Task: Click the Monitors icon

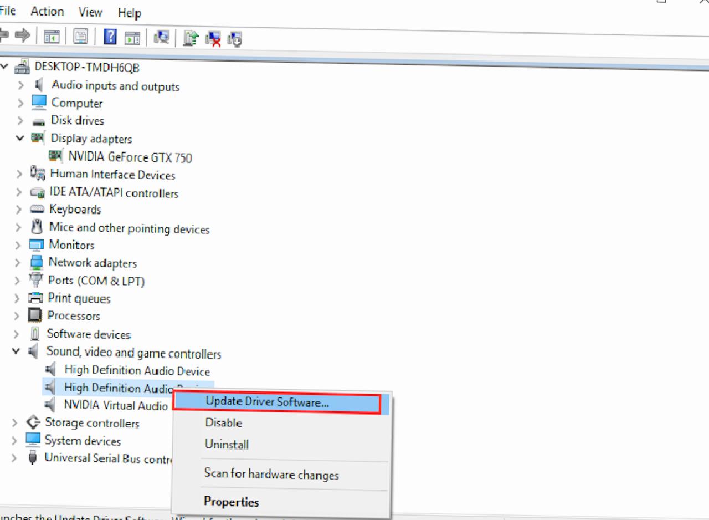Action: 37,244
